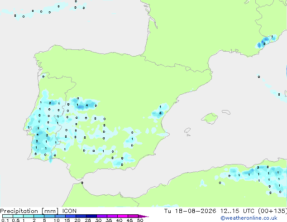Viewport: 287px width, 222px height.
Task: Click the '15' legend scale label
Action: pyautogui.click(x=67, y=220)
